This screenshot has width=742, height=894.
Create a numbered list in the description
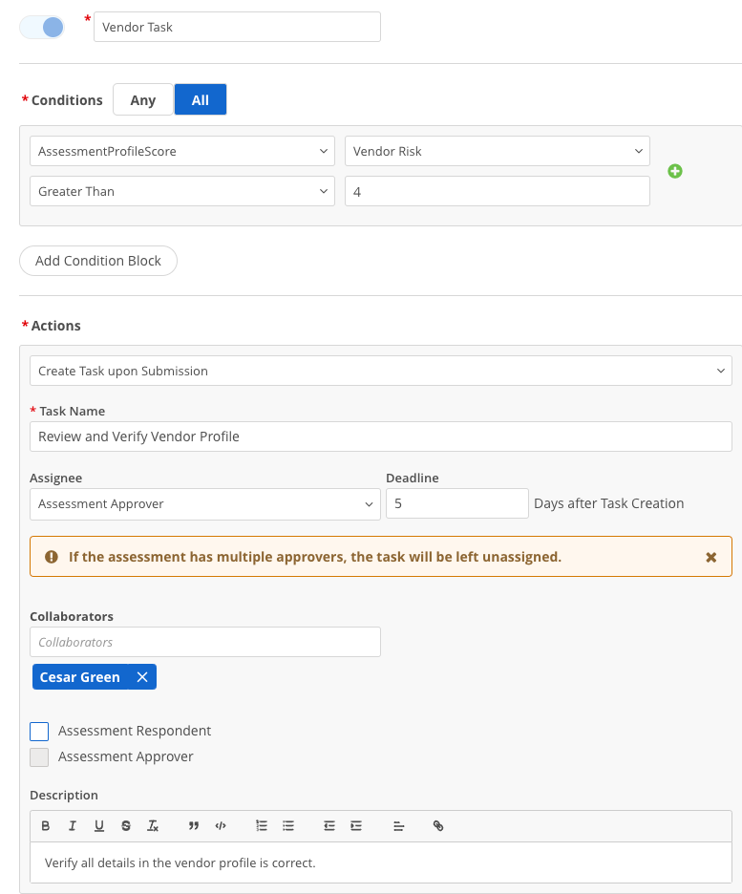point(261,825)
